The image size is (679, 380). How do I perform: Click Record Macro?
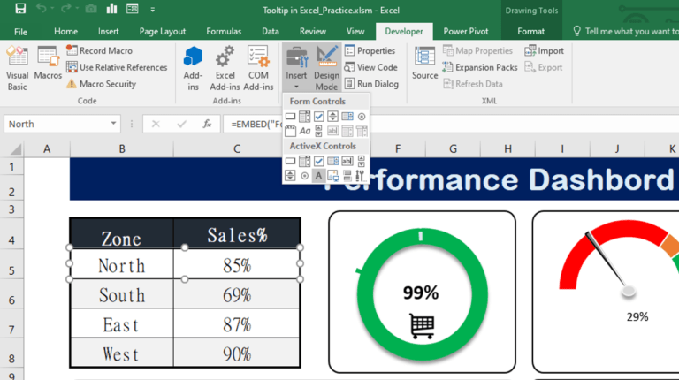pos(100,50)
